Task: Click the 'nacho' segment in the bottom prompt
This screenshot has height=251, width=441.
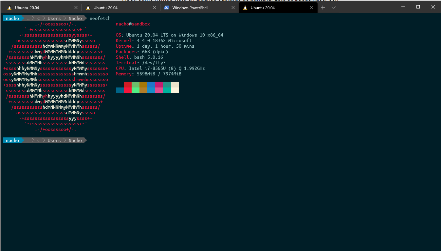Action: click(12, 140)
